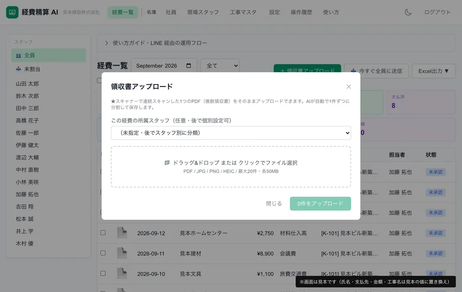This screenshot has width=462, height=292.
Task: Select staff 高橋 花子
Action: [x=27, y=120]
